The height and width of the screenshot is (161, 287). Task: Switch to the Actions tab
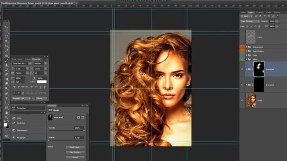point(28,59)
